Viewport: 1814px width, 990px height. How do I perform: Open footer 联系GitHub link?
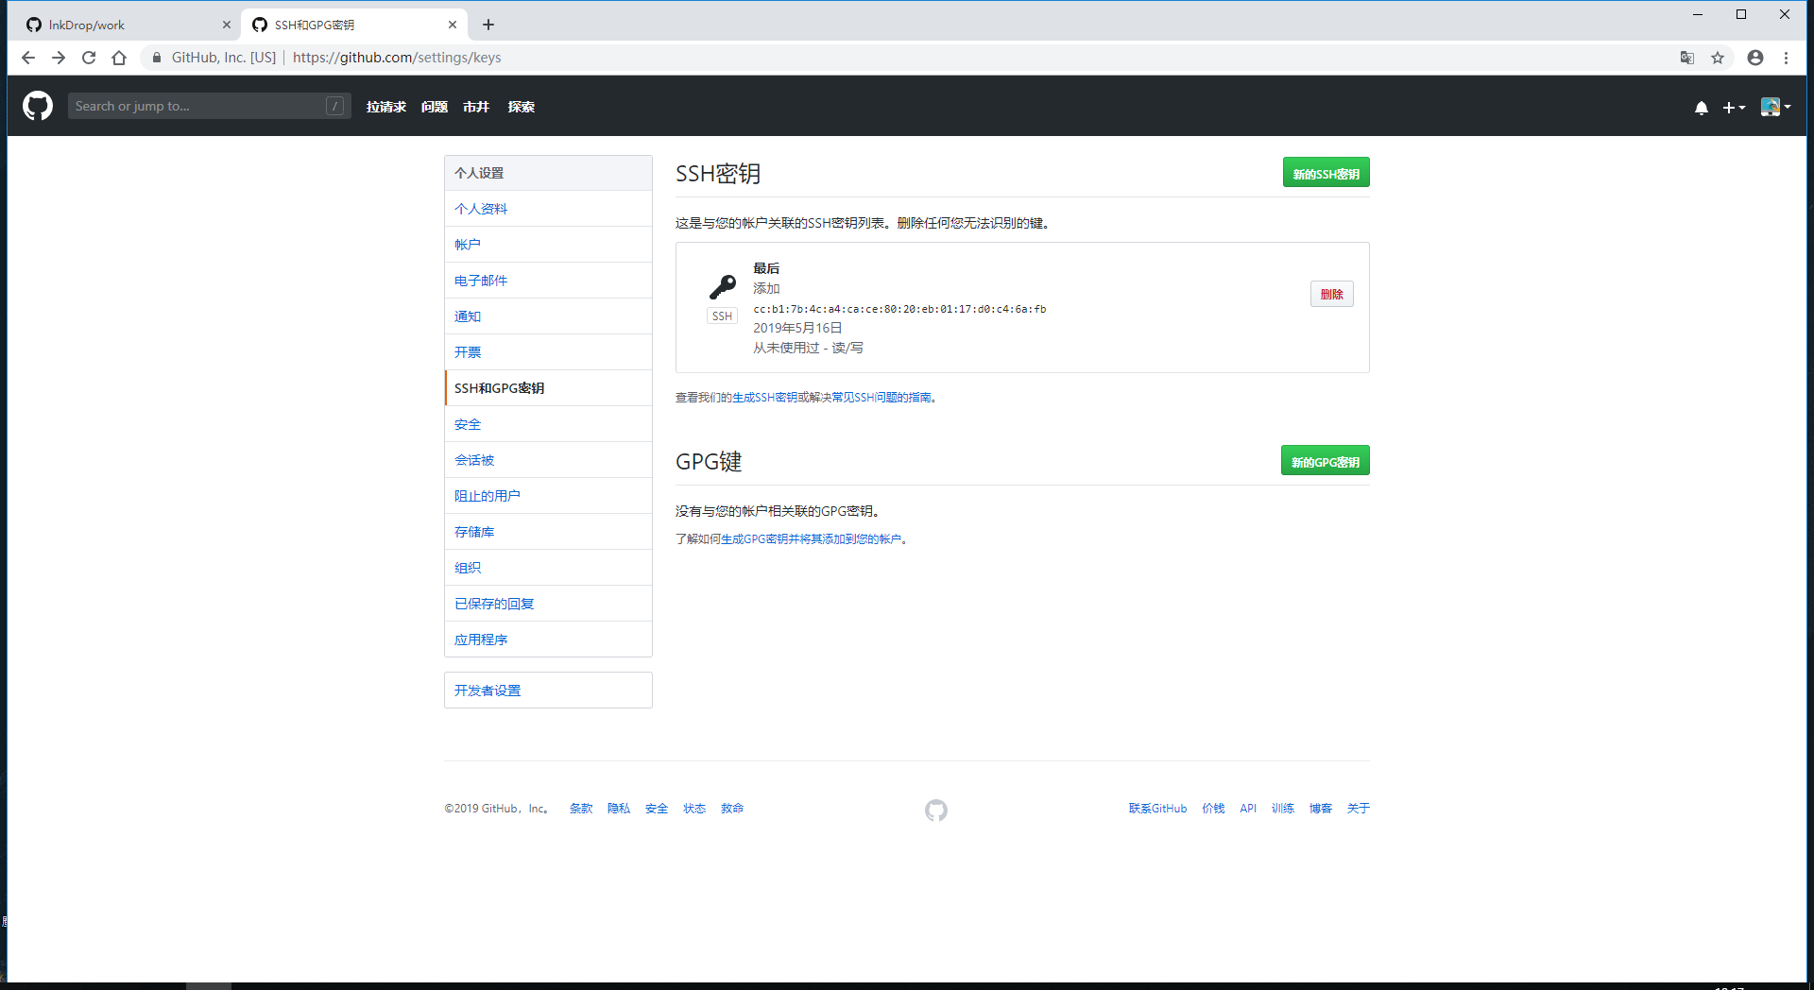pyautogui.click(x=1157, y=809)
